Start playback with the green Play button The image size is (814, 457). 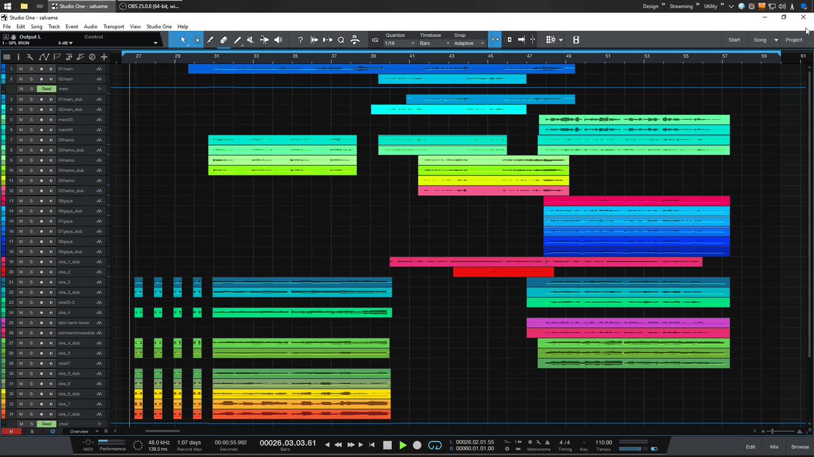point(403,445)
